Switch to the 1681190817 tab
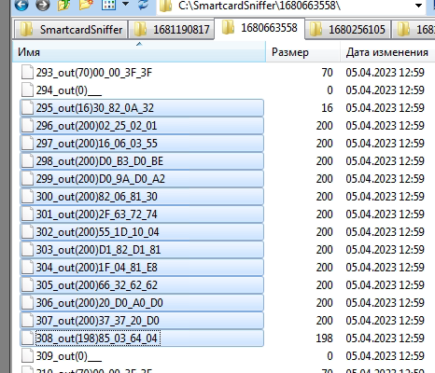Viewport: 435px width, 373px height. click(x=172, y=30)
